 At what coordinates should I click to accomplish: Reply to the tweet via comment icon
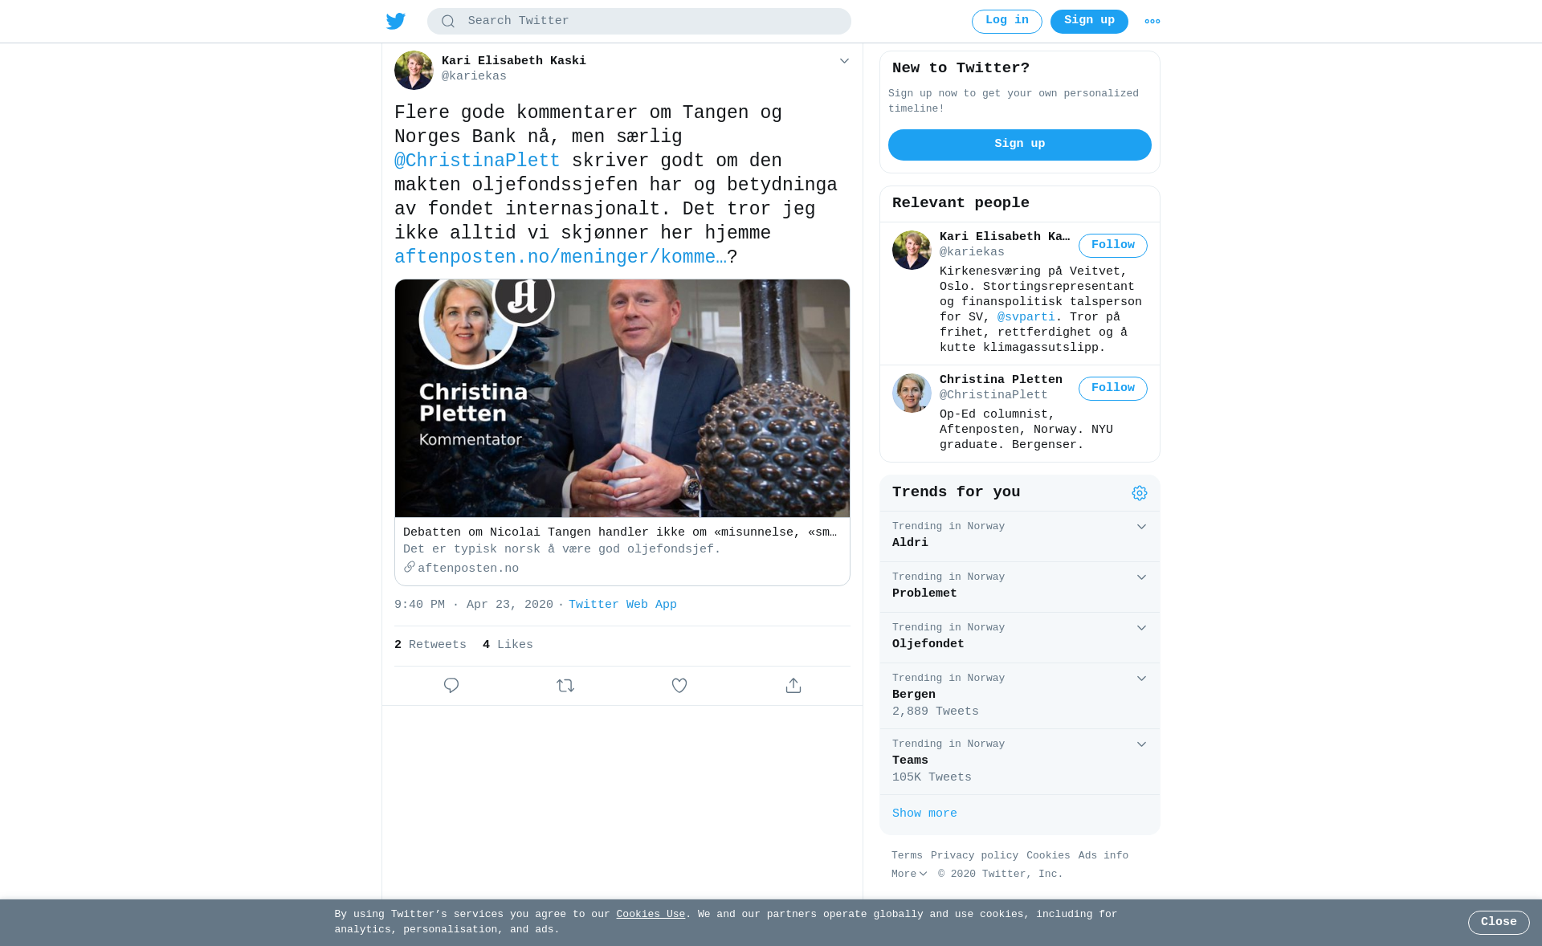pos(451,685)
